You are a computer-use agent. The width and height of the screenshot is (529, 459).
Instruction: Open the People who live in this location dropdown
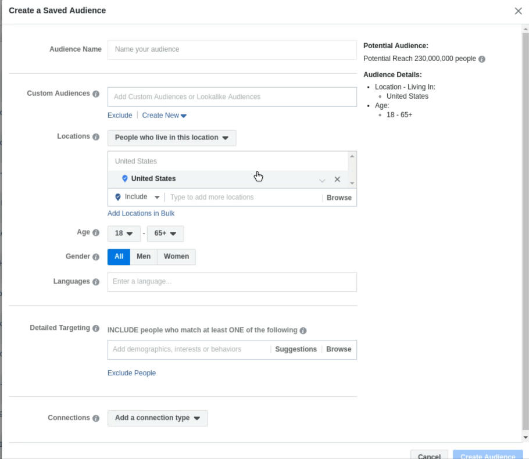point(171,138)
